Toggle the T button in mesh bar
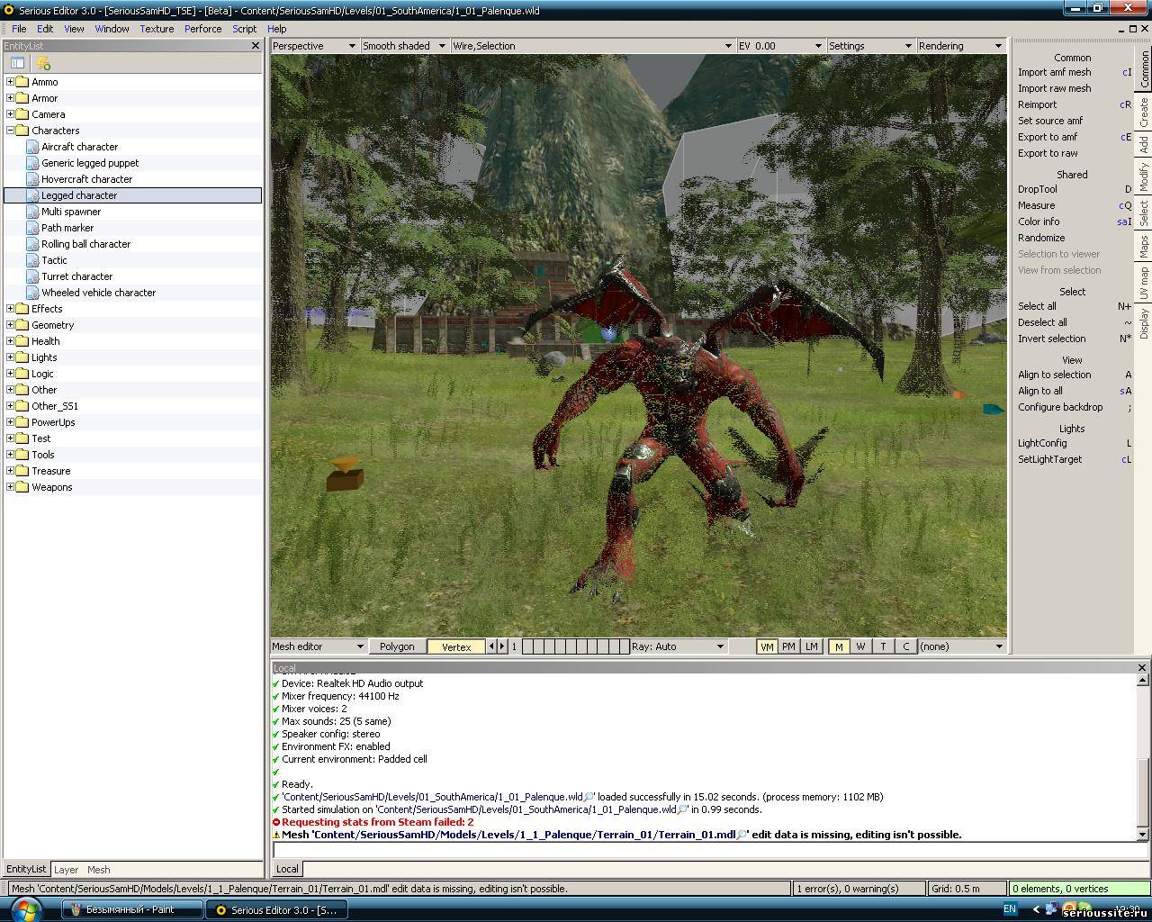The width and height of the screenshot is (1152, 922). pos(883,646)
